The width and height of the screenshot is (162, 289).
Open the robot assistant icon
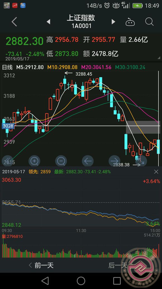(130, 22)
